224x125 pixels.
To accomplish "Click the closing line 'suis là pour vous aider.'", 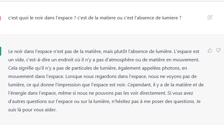I will click(x=32, y=110).
